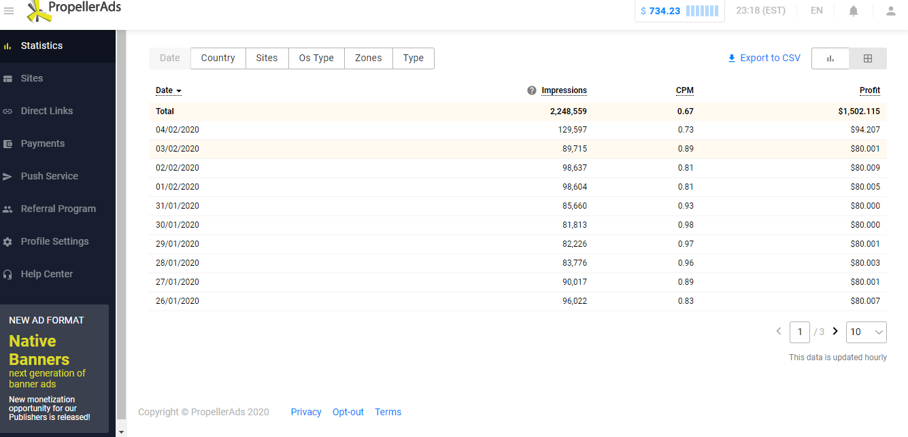Screen dimensions: 908x437
Task: Open the EN language selector
Action: tap(816, 11)
